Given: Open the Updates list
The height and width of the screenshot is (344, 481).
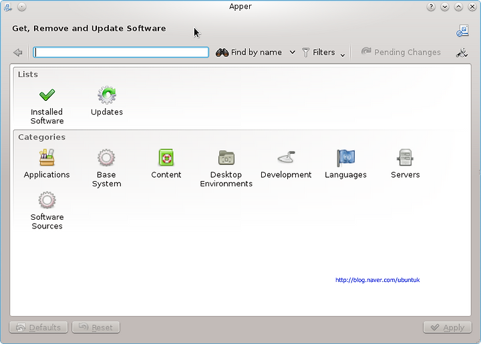Looking at the screenshot, I should 107,102.
